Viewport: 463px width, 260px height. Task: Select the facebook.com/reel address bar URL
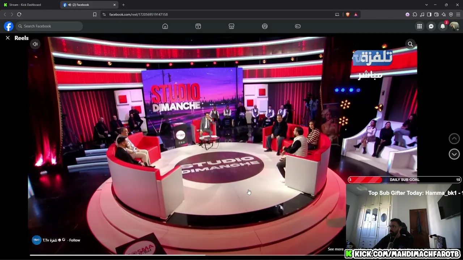[x=139, y=14]
